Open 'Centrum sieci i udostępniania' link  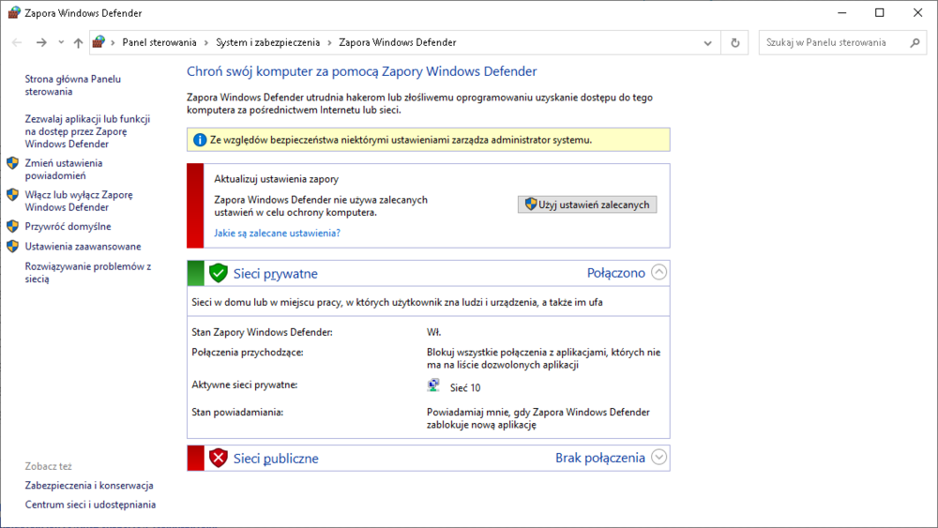(x=90, y=505)
